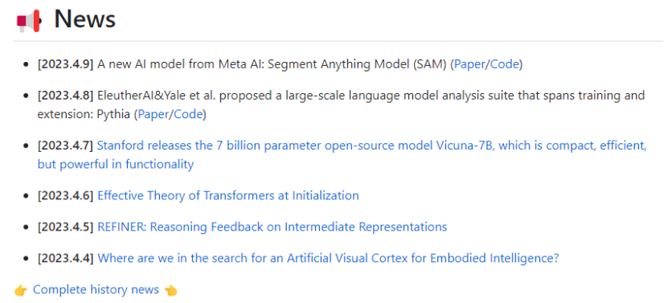Click the 'but powerful in functionality' link text
This screenshot has height=303, width=668.
(116, 165)
